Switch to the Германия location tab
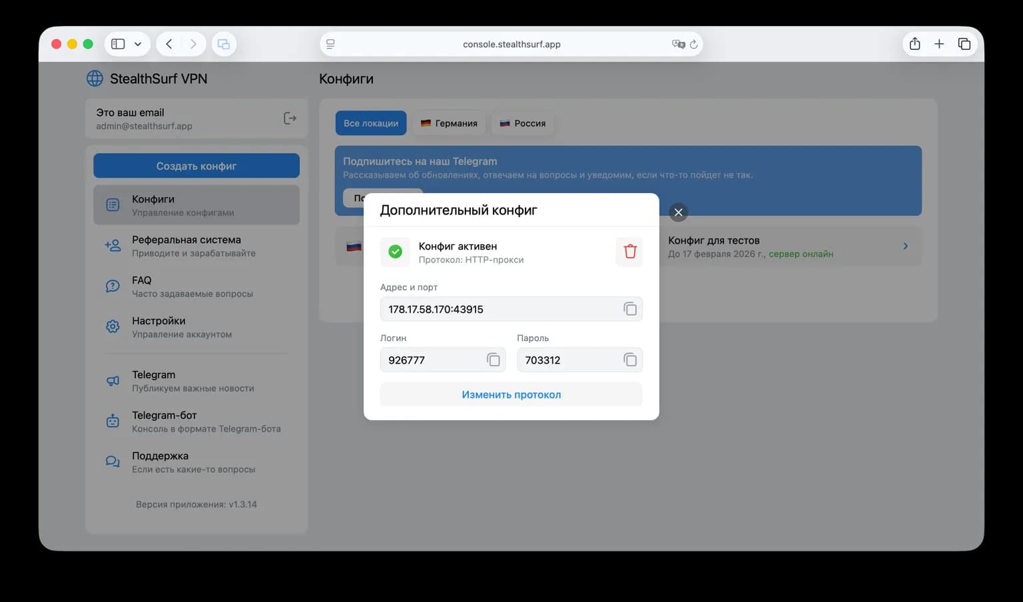 [449, 123]
